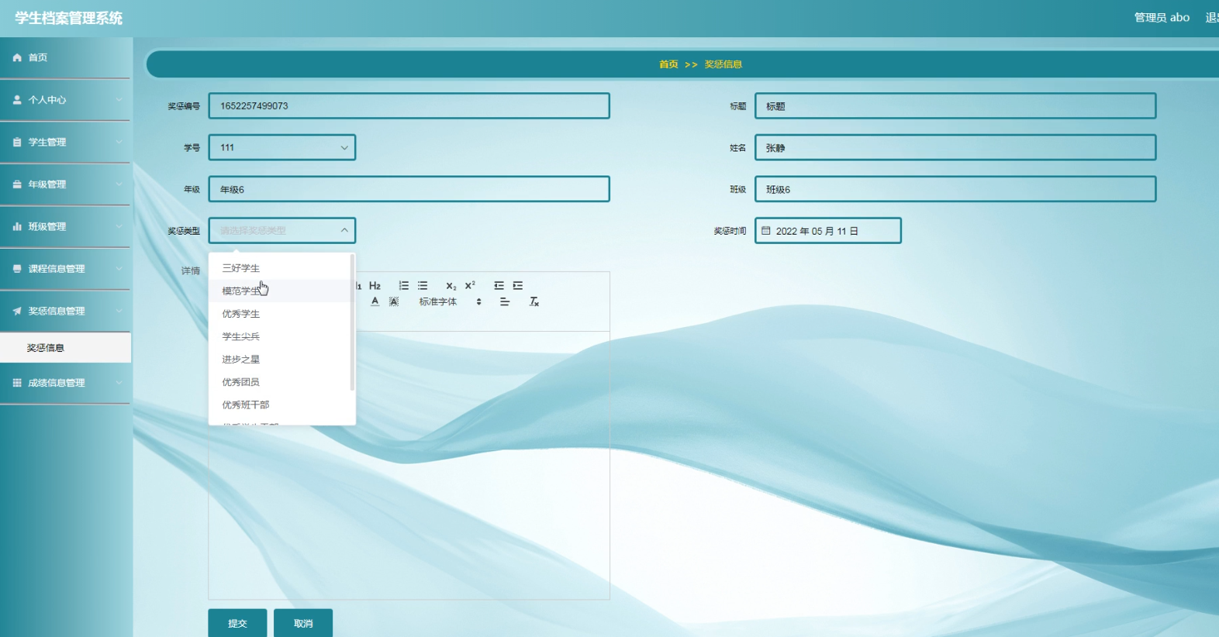Click the dropdown list scrollbar

coord(353,322)
